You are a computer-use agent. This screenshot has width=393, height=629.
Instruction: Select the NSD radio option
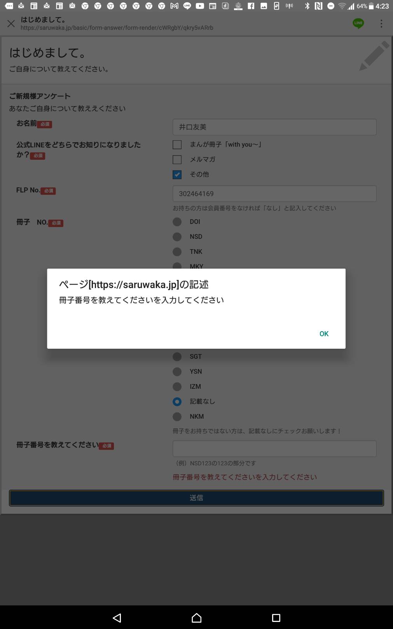point(177,237)
